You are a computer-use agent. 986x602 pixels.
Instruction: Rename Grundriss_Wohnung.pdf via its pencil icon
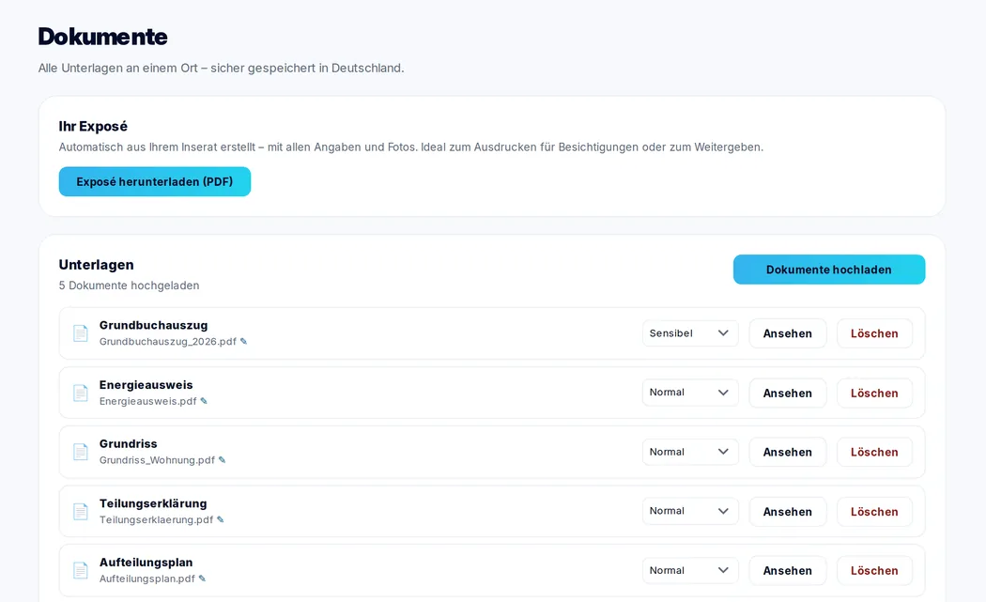(222, 460)
